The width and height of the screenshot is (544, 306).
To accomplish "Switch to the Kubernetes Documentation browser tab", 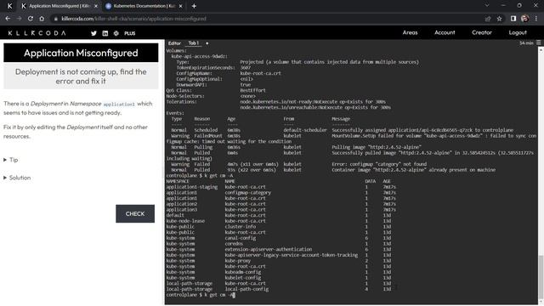I will (x=144, y=6).
